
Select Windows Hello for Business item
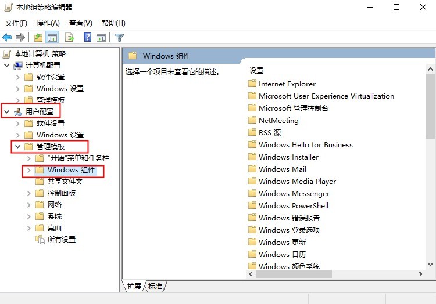pyautogui.click(x=306, y=145)
